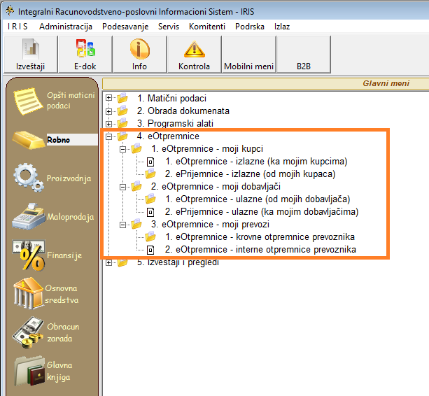Expand the 1. Matični podaci tree node
Image resolution: width=429 pixels, height=396 pixels.
108,99
